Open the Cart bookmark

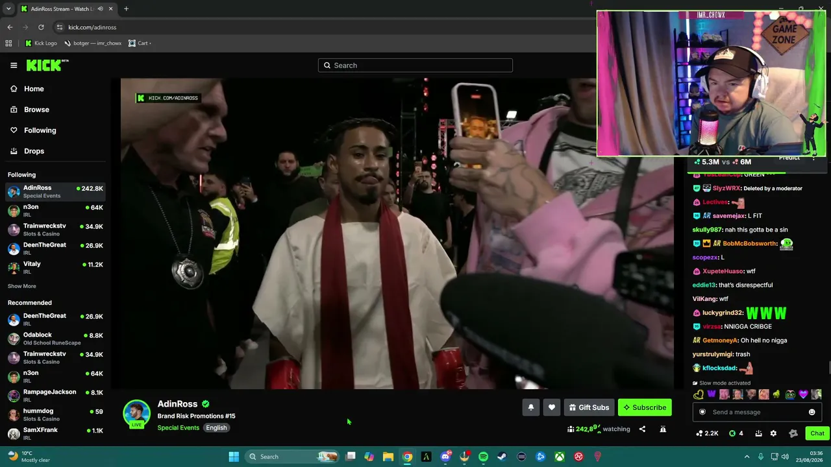click(140, 43)
